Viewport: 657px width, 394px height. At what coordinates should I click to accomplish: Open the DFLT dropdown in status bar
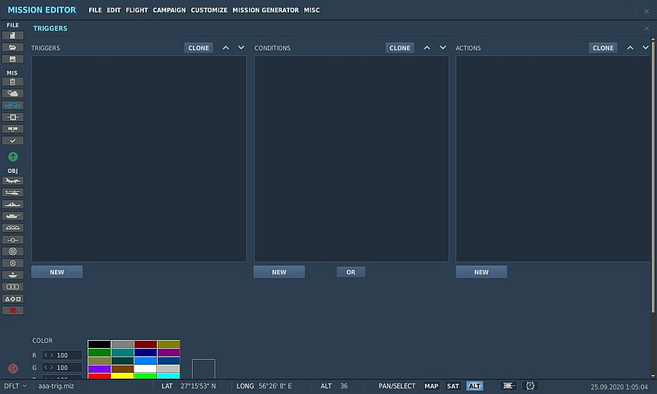coord(15,386)
